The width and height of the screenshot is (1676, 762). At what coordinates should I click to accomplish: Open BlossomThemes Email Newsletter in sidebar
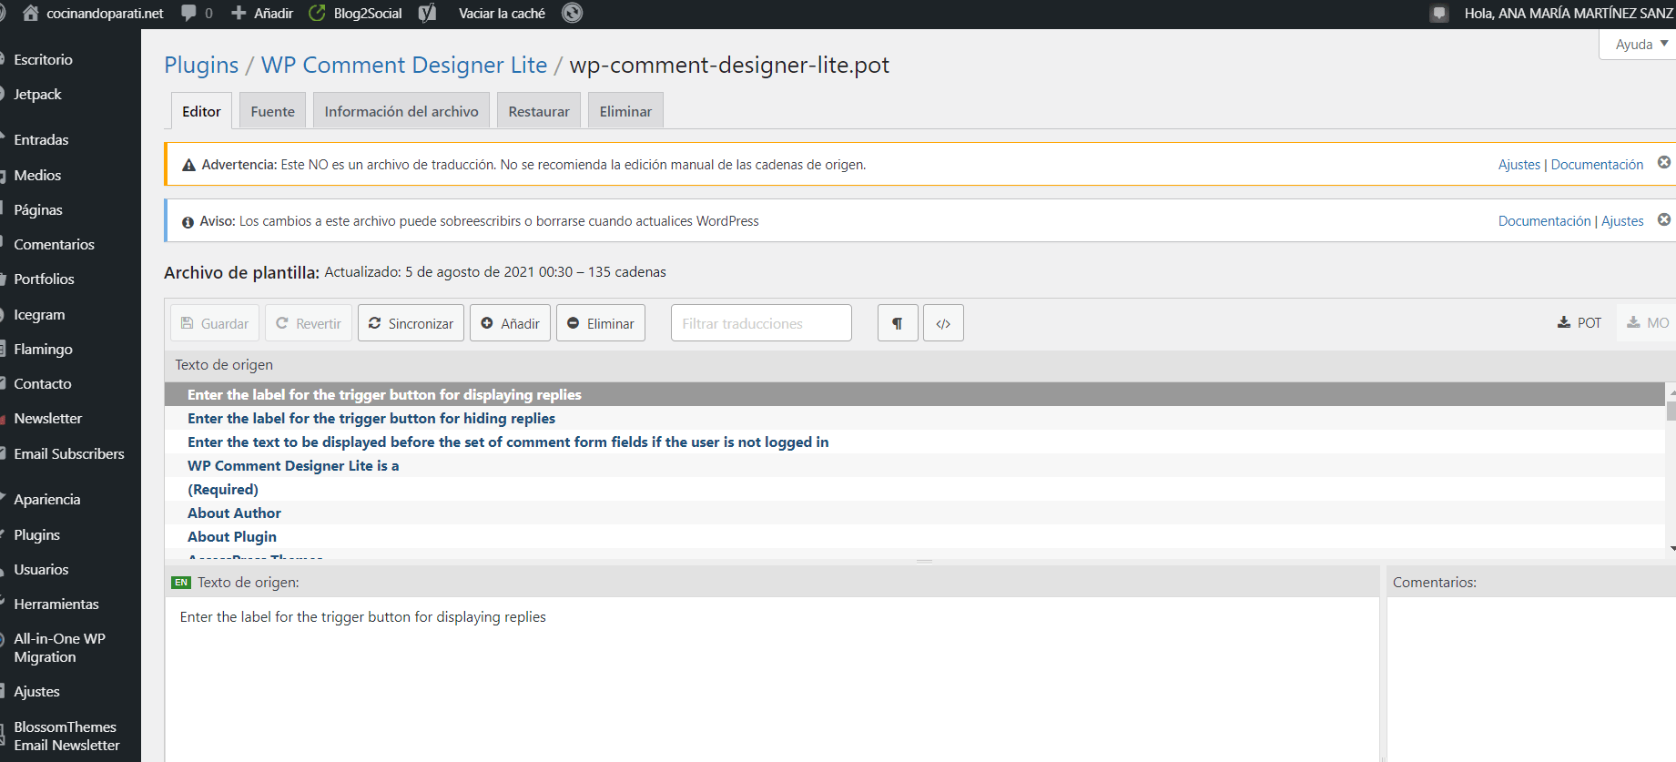click(66, 736)
